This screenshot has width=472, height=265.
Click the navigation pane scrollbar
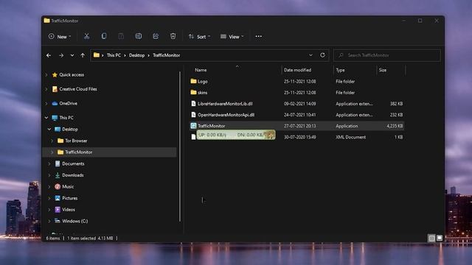180,146
